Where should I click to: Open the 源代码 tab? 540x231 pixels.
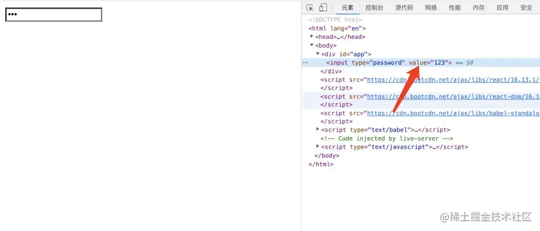coord(404,7)
